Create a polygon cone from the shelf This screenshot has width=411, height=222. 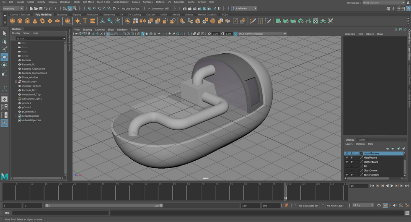click(x=35, y=21)
